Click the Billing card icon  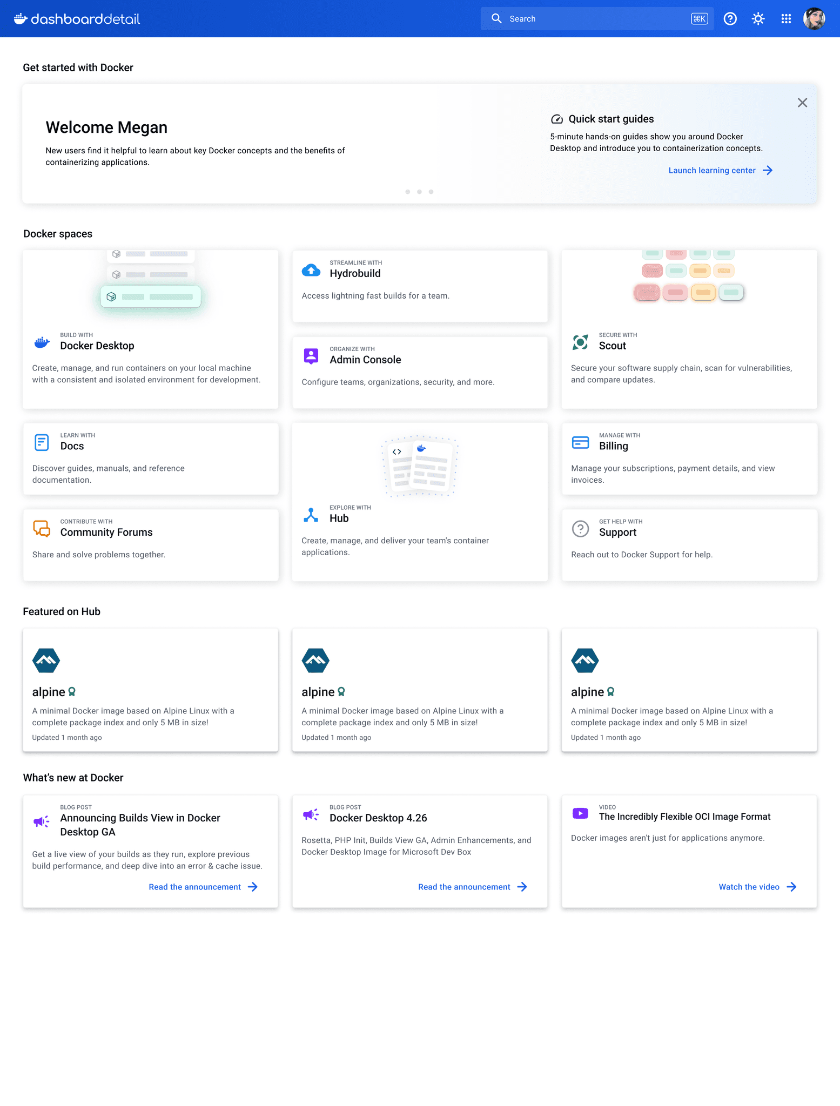(x=580, y=442)
